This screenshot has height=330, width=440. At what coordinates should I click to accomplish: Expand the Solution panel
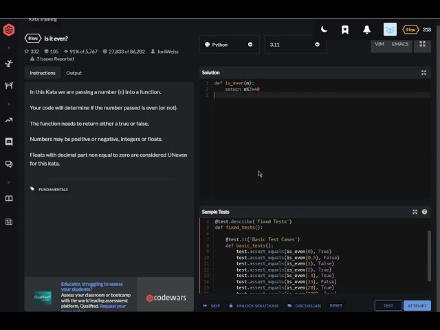(x=423, y=73)
